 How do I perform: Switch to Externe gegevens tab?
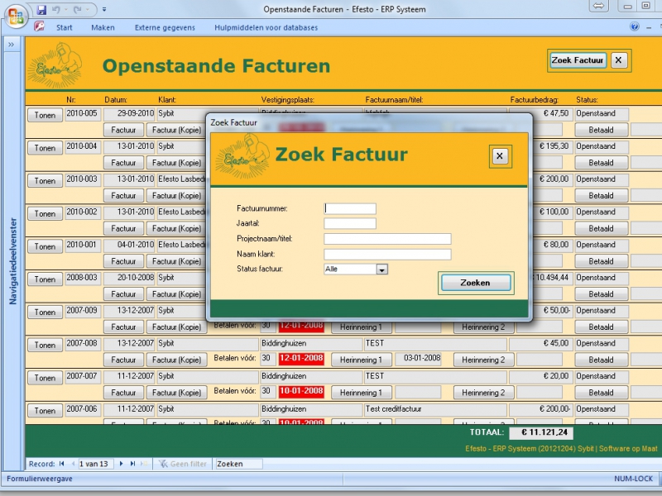coord(165,27)
